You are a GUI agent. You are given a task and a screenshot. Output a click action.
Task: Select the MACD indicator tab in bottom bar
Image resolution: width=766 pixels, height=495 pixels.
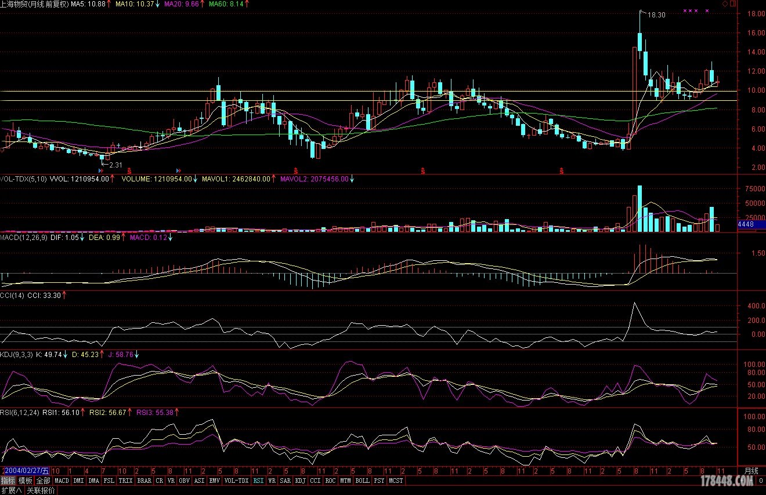coord(62,481)
